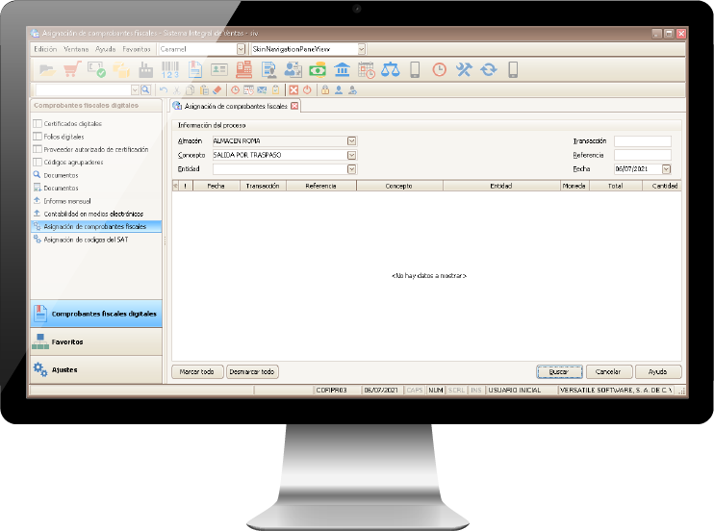Click the red clock toolbar icon
714x531 pixels.
point(440,69)
